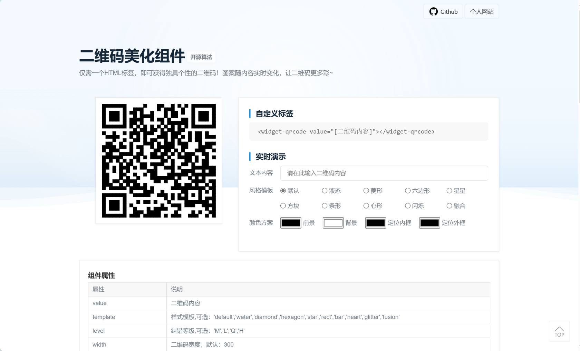Click the 纠错等级 description cell
This screenshot has width=580, height=351.
(x=328, y=331)
